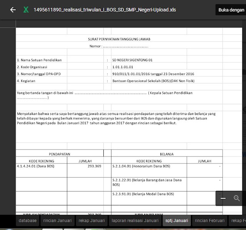
Task: Click the Kegiatan label cell
Action: [26, 81]
